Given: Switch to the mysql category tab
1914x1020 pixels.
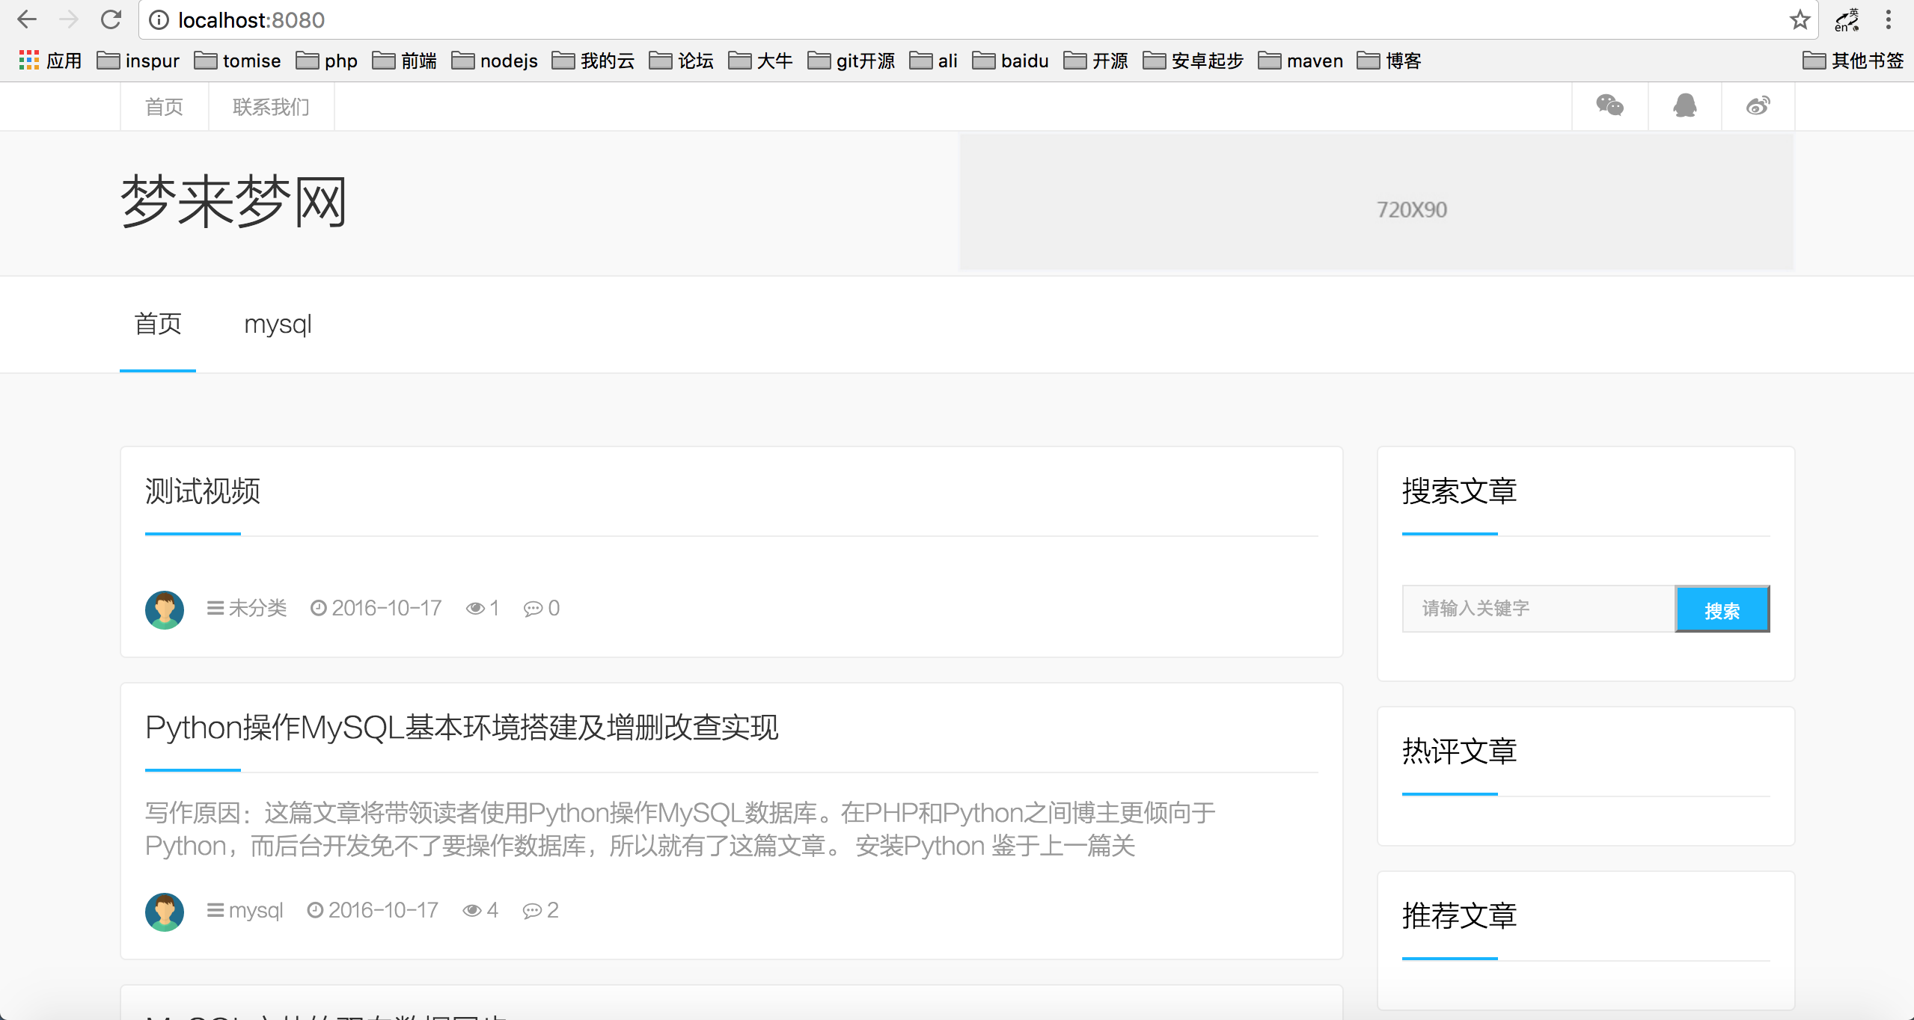Looking at the screenshot, I should tap(278, 325).
